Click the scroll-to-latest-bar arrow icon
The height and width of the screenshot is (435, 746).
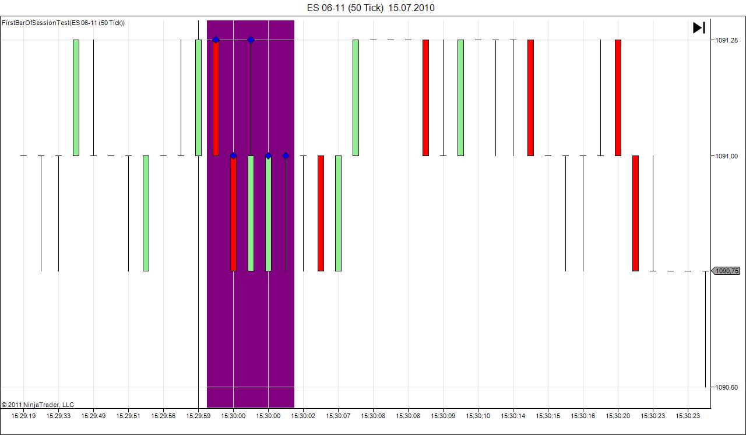(x=699, y=27)
